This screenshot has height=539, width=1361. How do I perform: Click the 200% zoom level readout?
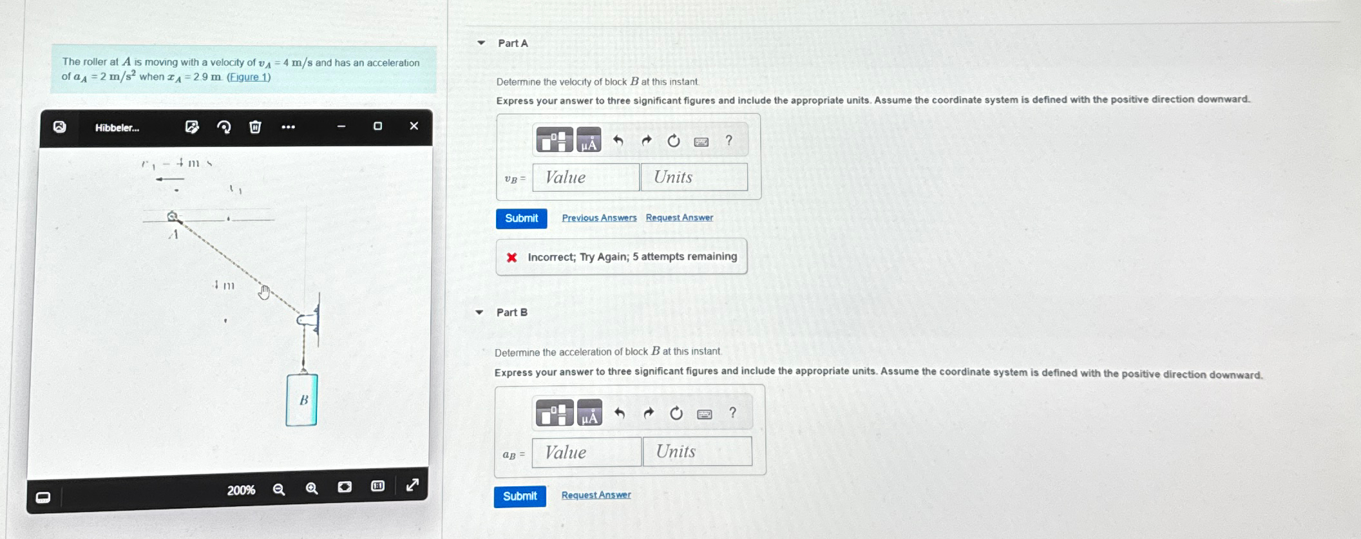click(x=241, y=490)
